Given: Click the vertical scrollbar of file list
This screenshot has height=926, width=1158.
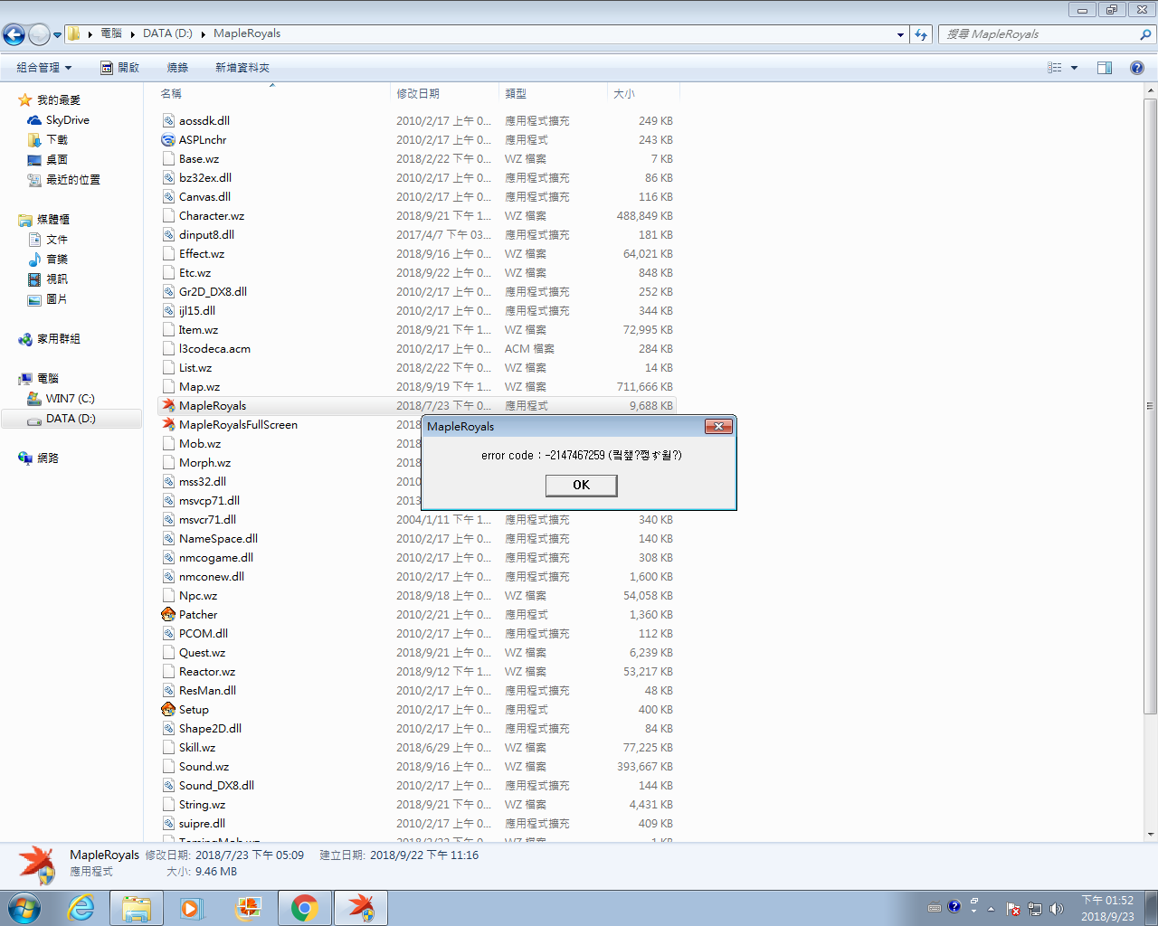Looking at the screenshot, I should pyautogui.click(x=1151, y=405).
